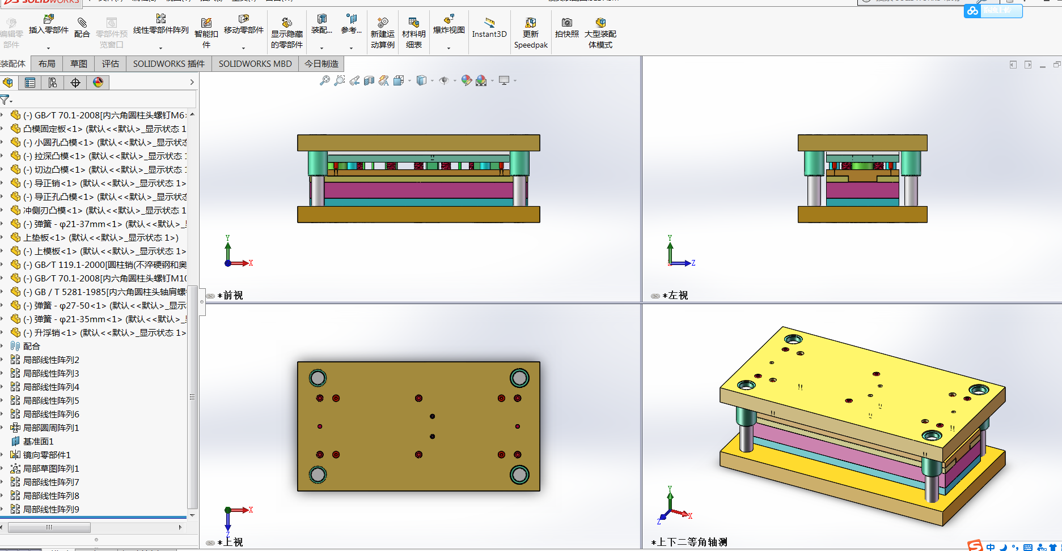Viewport: 1062px width, 551px height.
Task: Click panel tabs overflow arrow beside DisplayManager
Action: (x=192, y=82)
